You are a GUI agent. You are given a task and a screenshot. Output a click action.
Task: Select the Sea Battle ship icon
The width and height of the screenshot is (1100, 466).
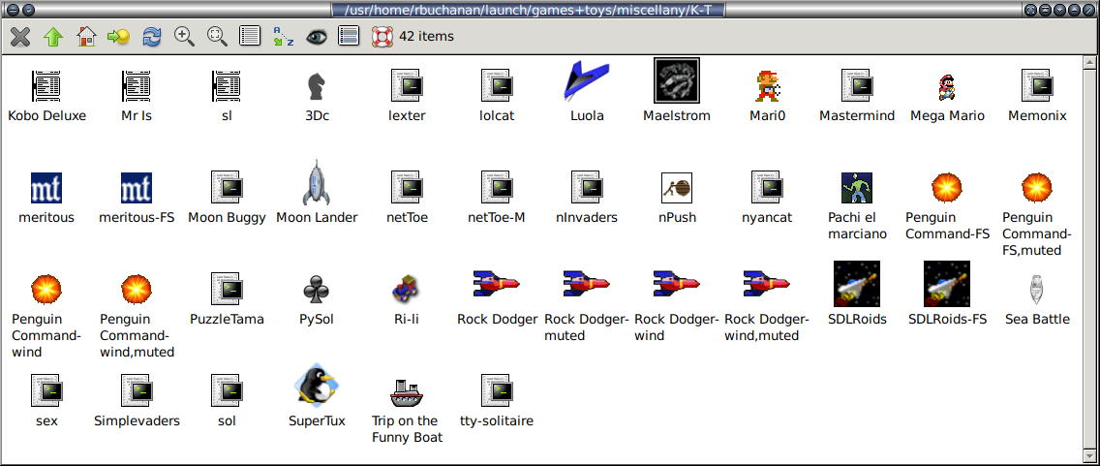click(x=1036, y=290)
